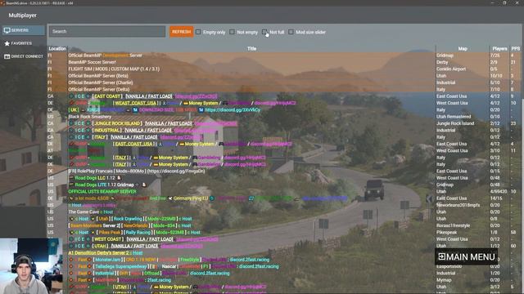This screenshot has height=294, width=524.
Task: Click the 14/15 players cell
Action: [x=496, y=198]
